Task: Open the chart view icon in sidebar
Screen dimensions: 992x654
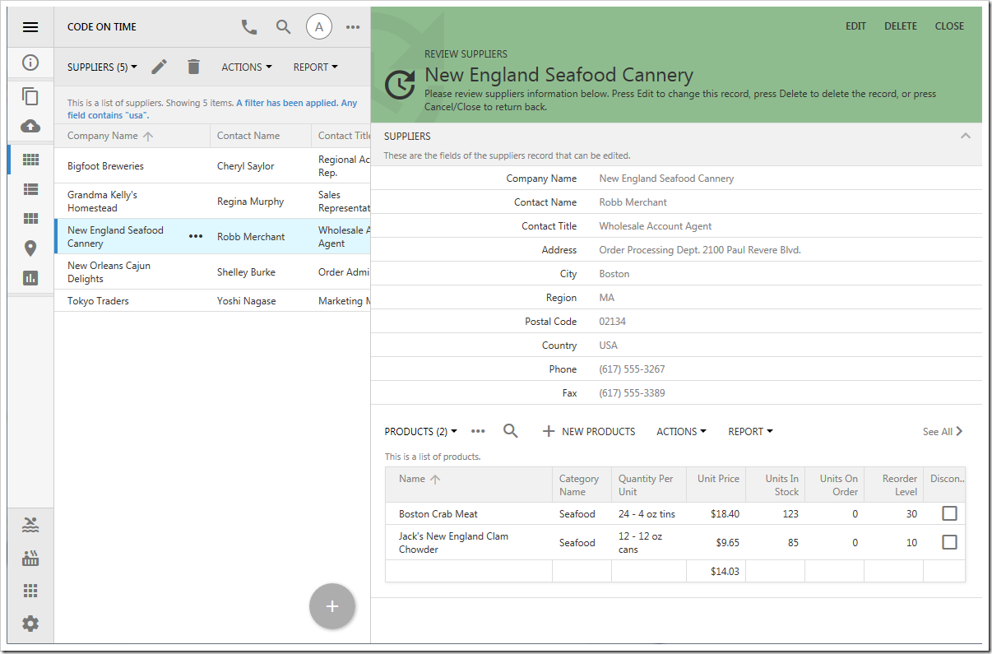Action: pyautogui.click(x=30, y=278)
